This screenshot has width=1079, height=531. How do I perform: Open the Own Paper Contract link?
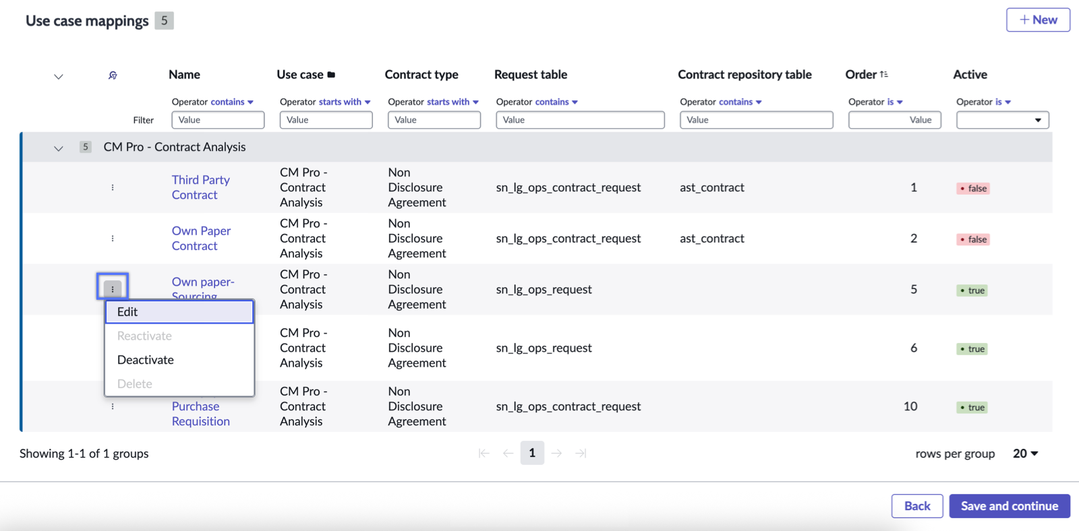(x=201, y=239)
